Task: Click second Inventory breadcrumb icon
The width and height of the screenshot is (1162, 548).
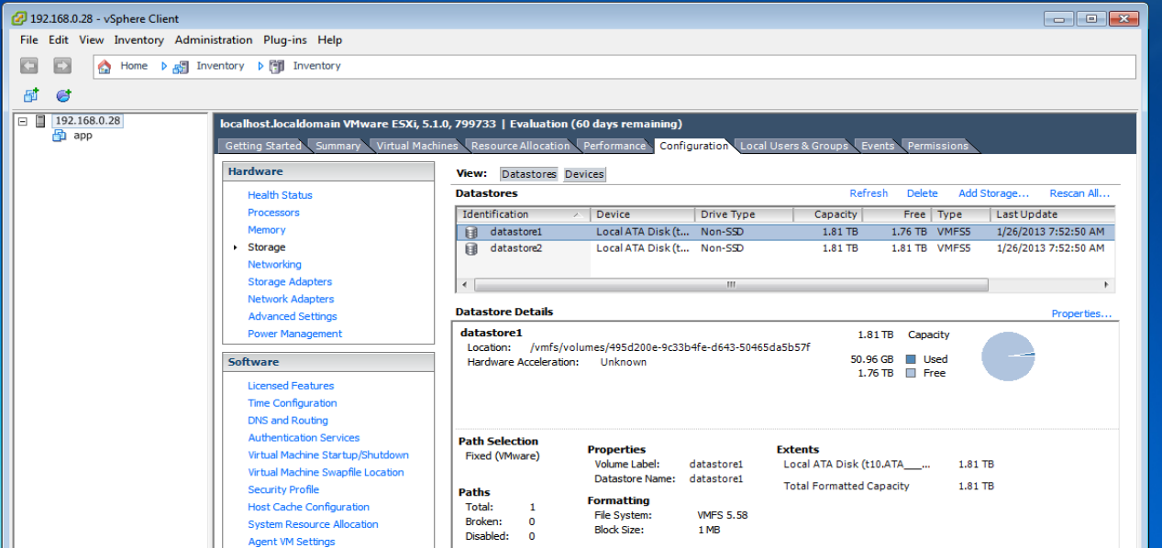Action: click(x=277, y=66)
